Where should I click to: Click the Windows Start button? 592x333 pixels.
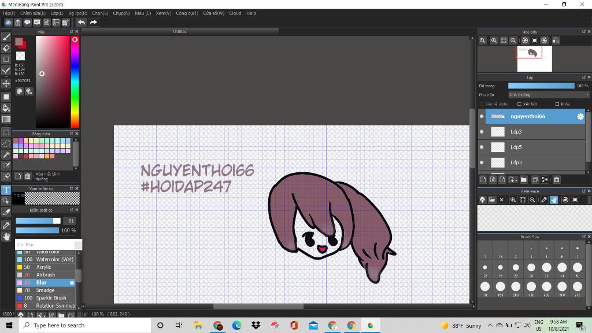pos(9,325)
